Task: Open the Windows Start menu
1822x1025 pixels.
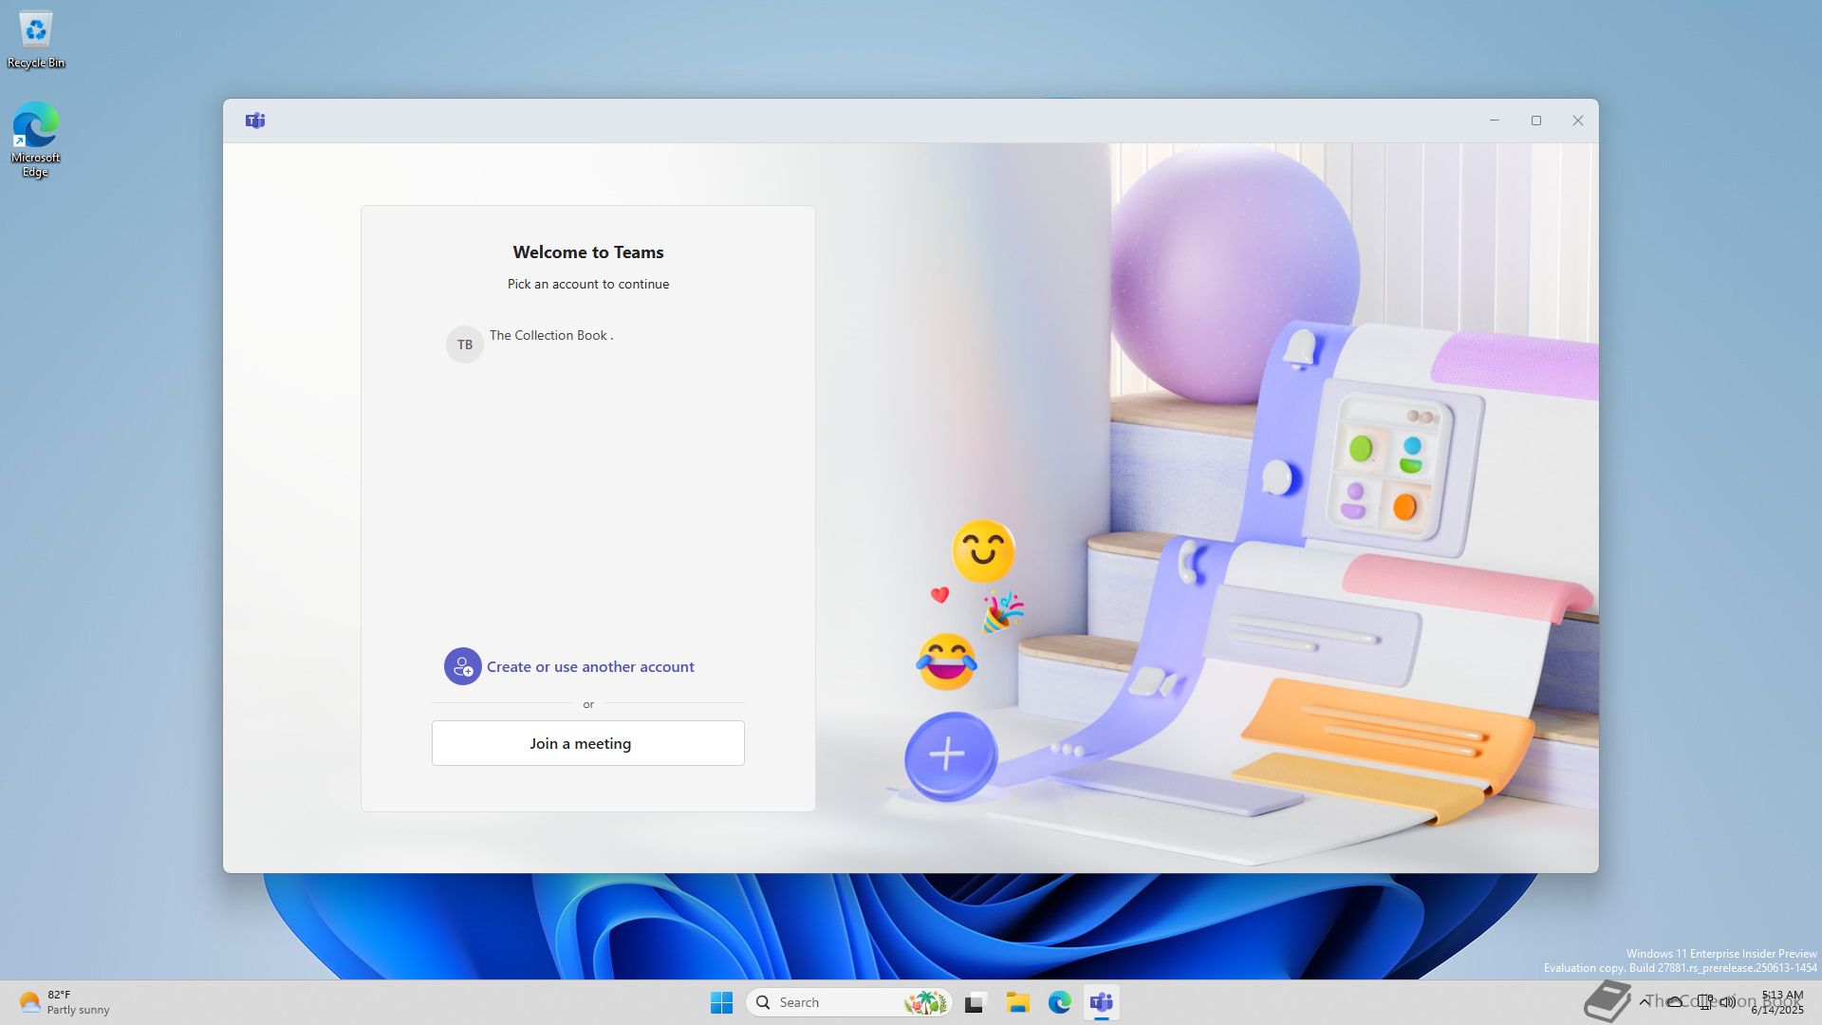Action: pos(721,1002)
